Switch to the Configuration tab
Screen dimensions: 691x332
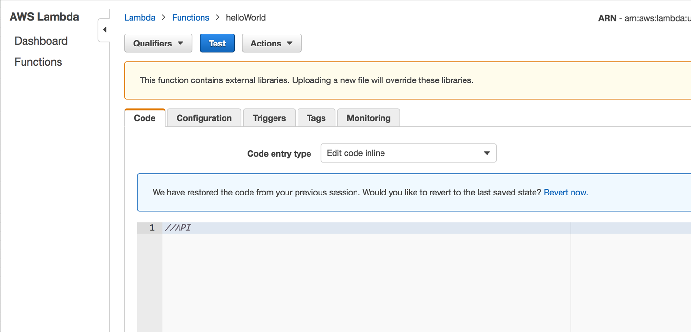pyautogui.click(x=204, y=118)
